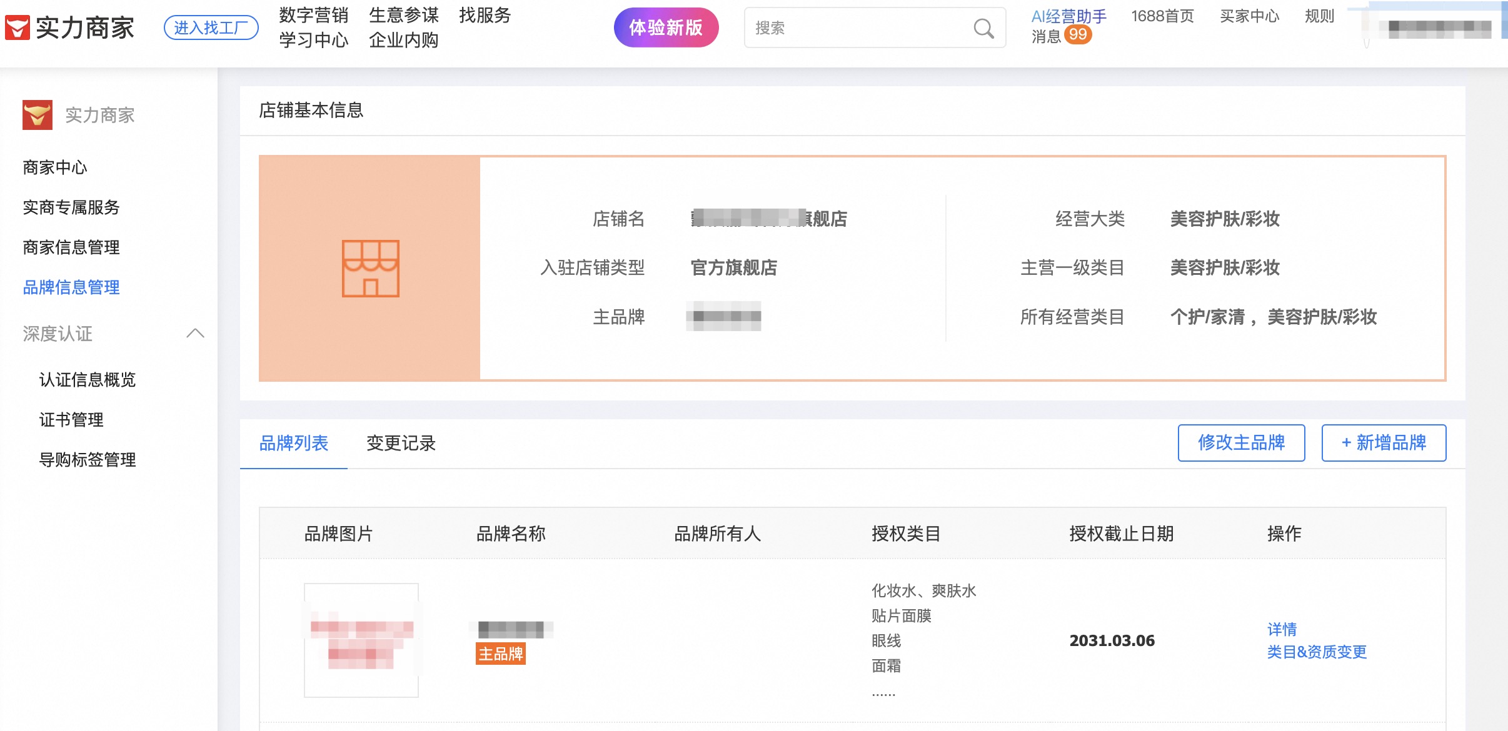Click the orange 主品牌 tag
The width and height of the screenshot is (1508, 731).
pyautogui.click(x=500, y=654)
